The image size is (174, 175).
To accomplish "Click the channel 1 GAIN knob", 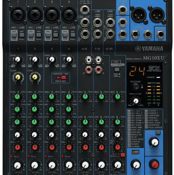I will tap(18, 59).
